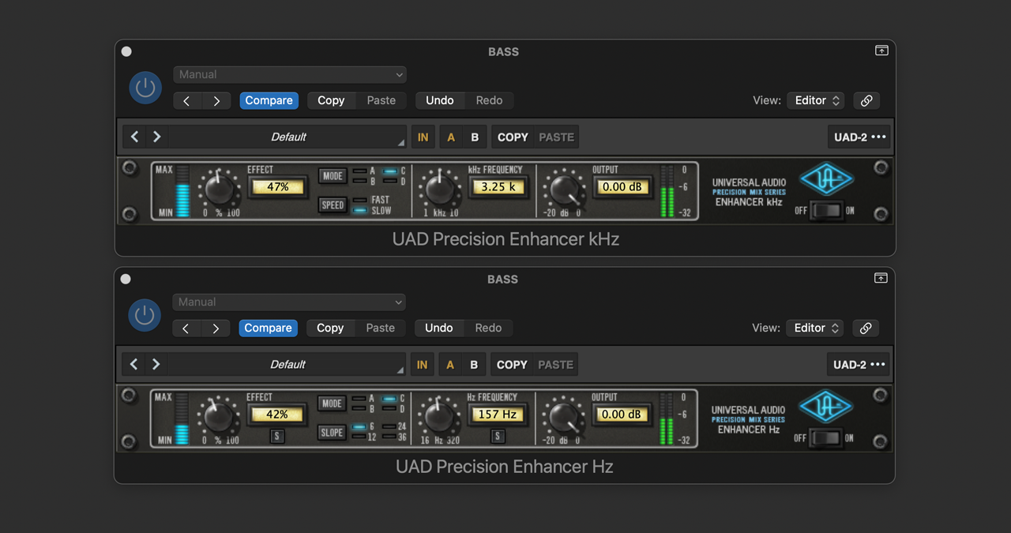
Task: Click link icon in Enhancer kHz window
Action: [x=866, y=100]
